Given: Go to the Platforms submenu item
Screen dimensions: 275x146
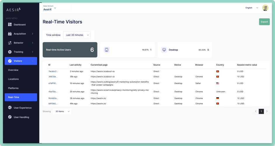Looking at the screenshot, I should pyautogui.click(x=13, y=88).
